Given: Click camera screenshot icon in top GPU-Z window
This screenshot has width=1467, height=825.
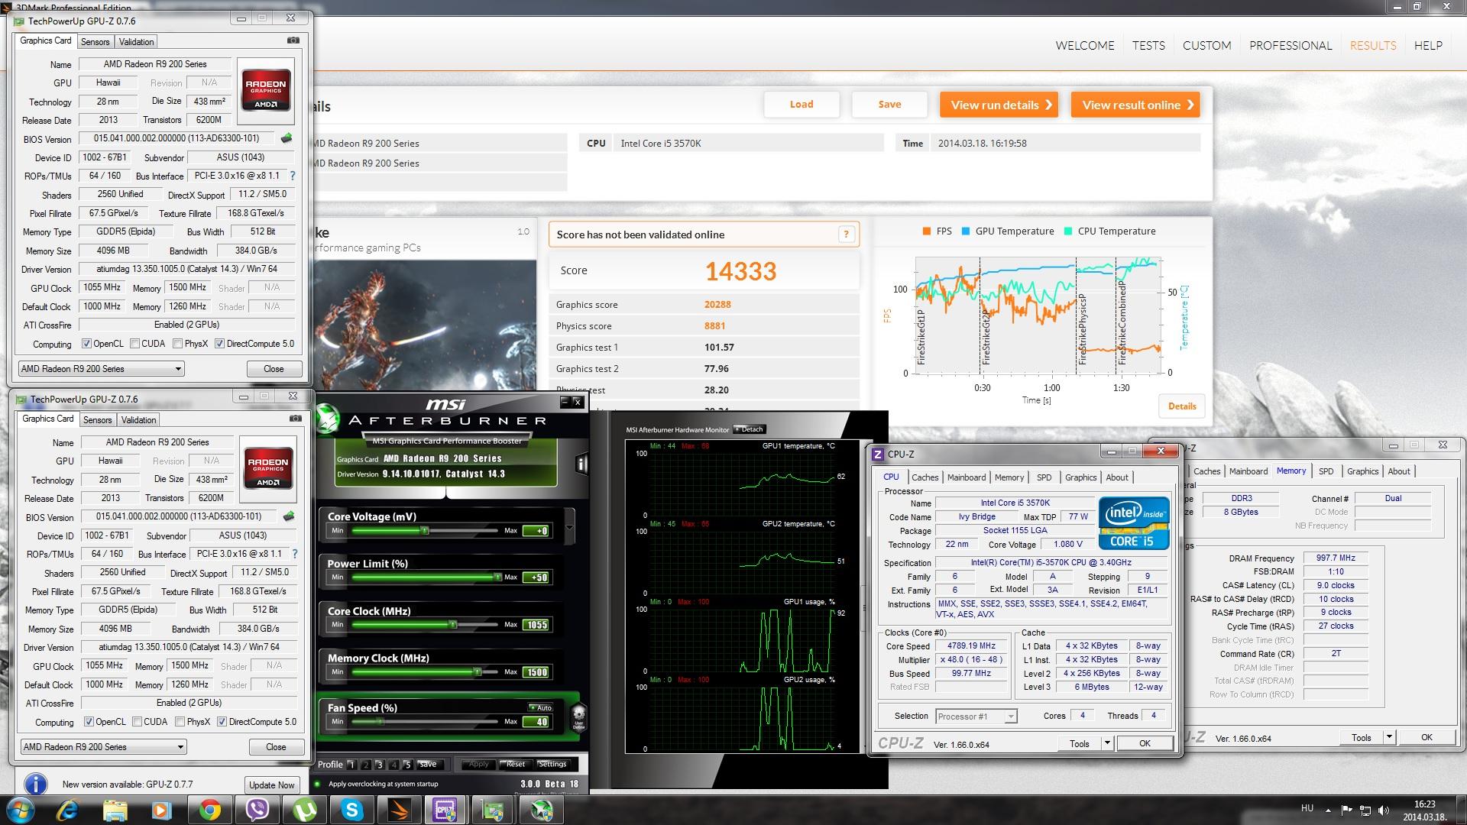Looking at the screenshot, I should 293,40.
